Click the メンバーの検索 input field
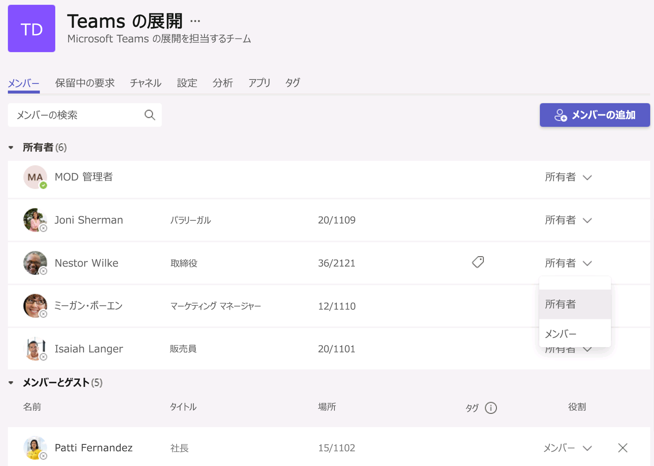Screen dimensions: 654x466 [x=85, y=115]
